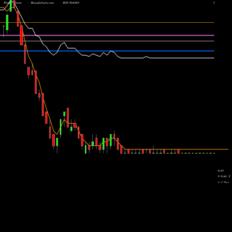Click the magenta horizontal level line
Image resolution: width=232 pixels, height=232 pixels.
pyautogui.click(x=107, y=35)
